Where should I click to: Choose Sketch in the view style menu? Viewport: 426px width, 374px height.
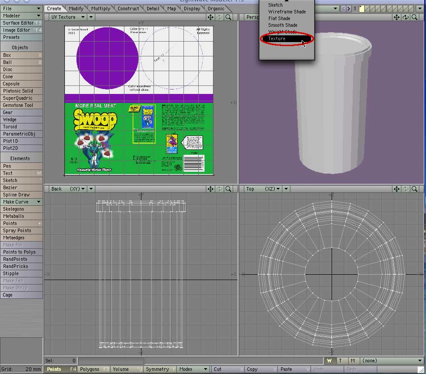pyautogui.click(x=287, y=5)
